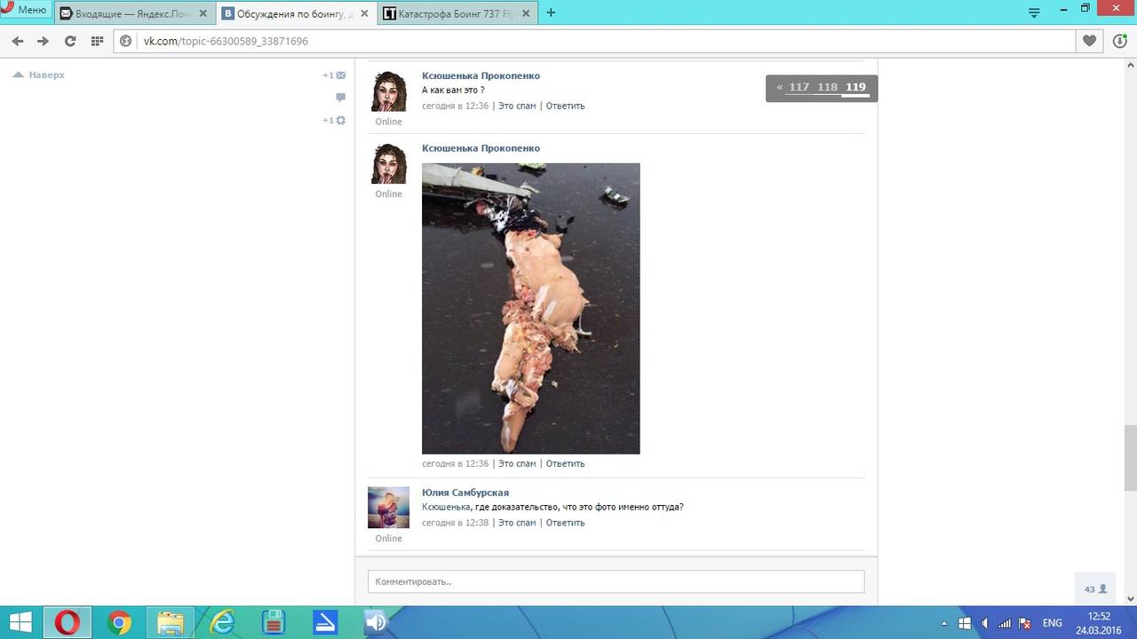Go back using the browser back arrow
Image resolution: width=1137 pixels, height=639 pixels.
[18, 41]
